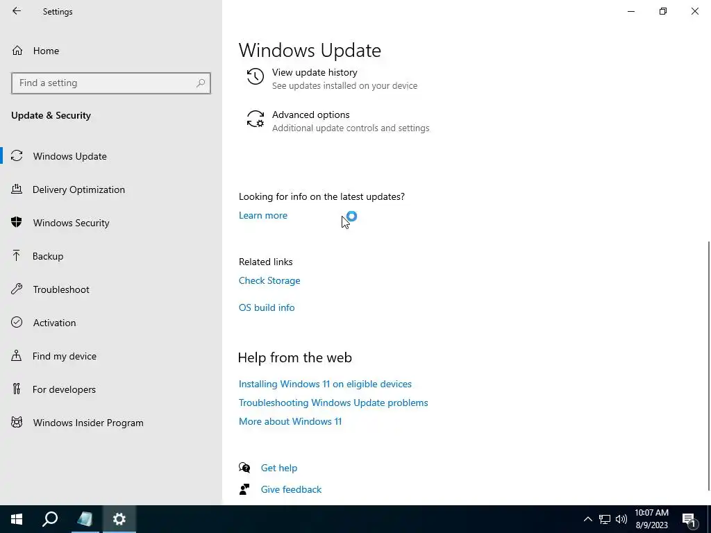This screenshot has height=533, width=711.
Task: Click the Give feedback person icon
Action: (244, 489)
